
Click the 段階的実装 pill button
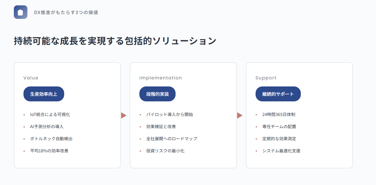157,94
